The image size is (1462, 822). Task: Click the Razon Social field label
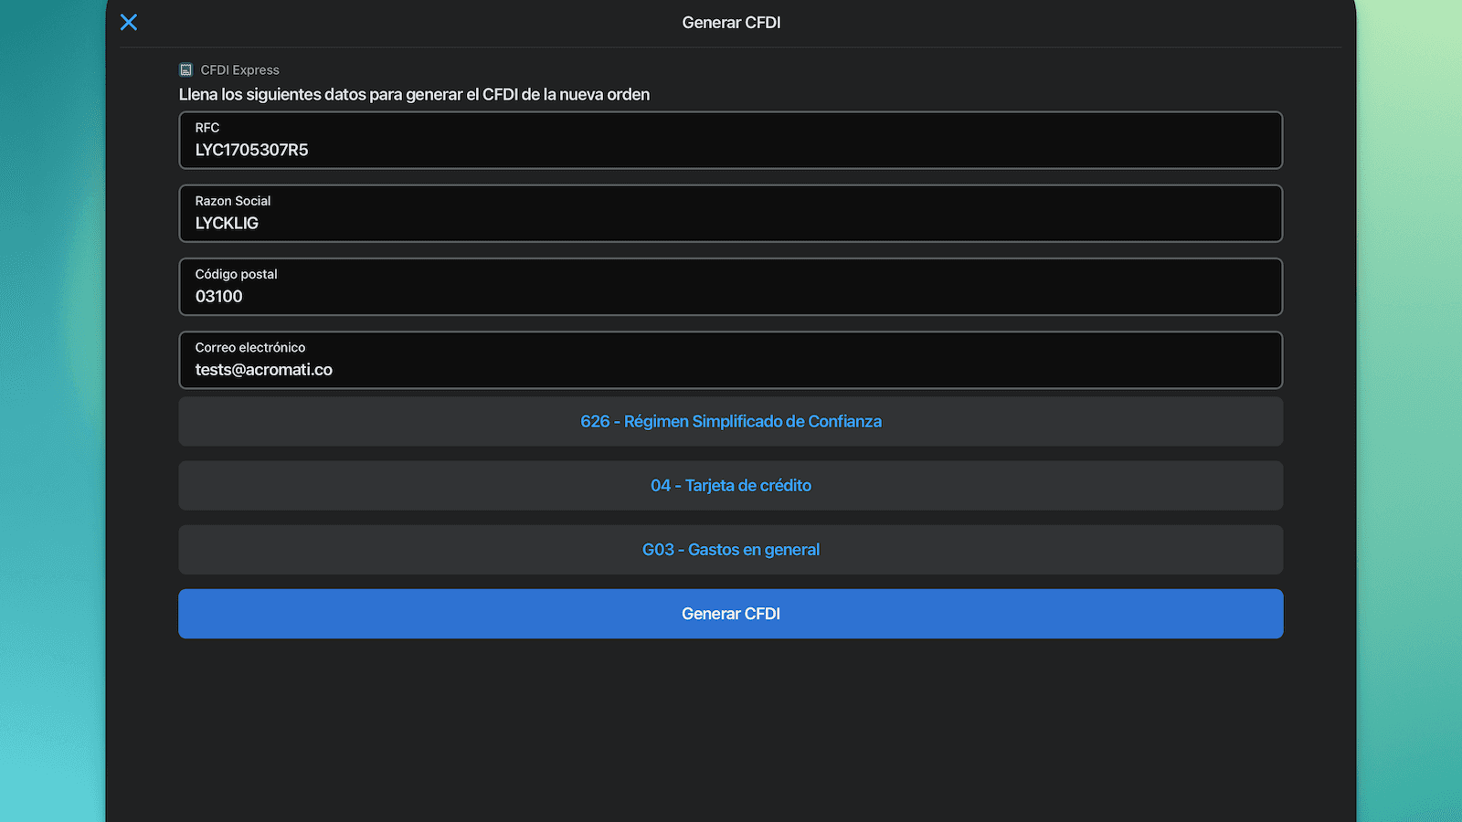tap(233, 201)
